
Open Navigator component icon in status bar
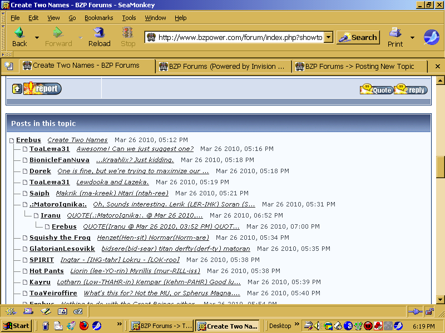[11, 311]
